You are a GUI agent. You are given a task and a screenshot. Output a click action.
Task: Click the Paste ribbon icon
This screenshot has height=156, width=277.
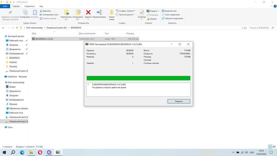pos(35,12)
